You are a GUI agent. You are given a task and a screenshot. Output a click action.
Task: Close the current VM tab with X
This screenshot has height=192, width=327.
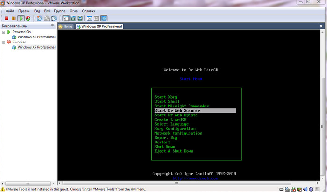pyautogui.click(x=321, y=26)
